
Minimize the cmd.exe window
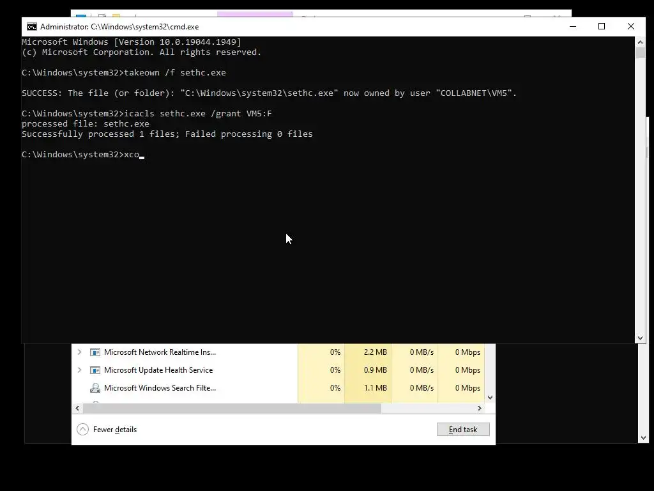point(573,27)
